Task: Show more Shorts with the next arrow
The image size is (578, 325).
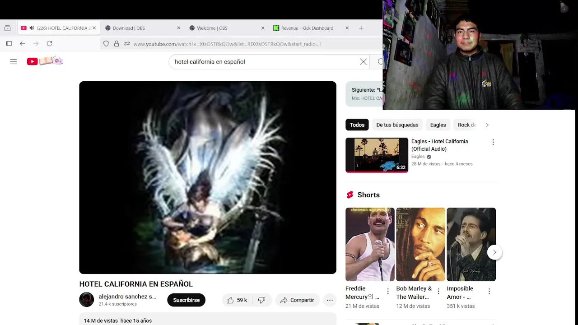Action: click(x=494, y=252)
